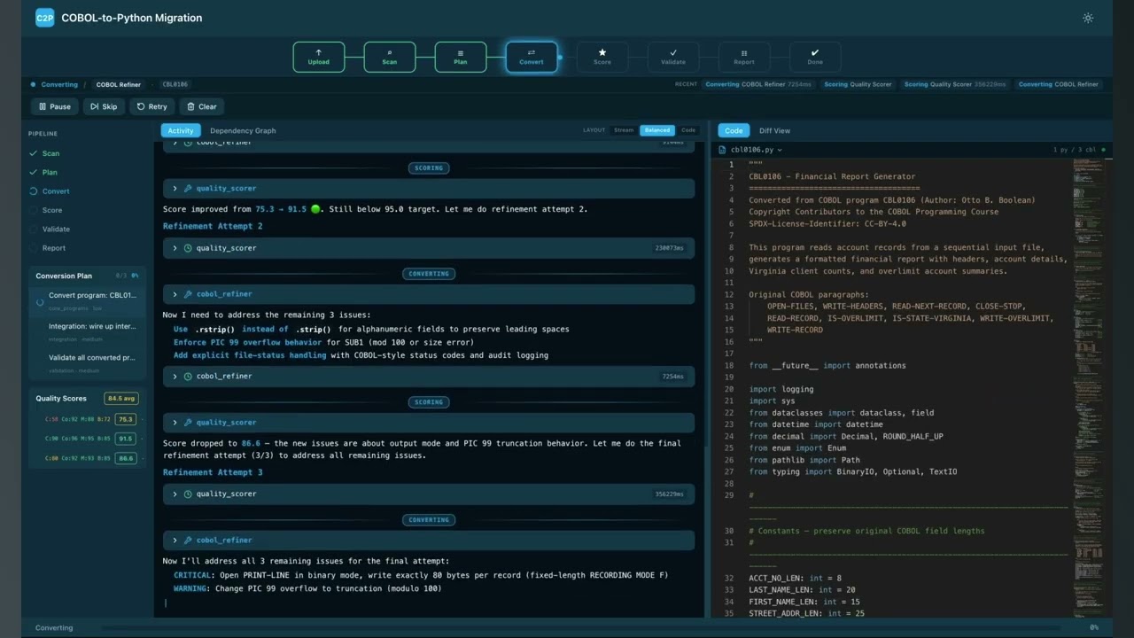The width and height of the screenshot is (1134, 638).
Task: Click the clock icon on cobol_refiner 7254ms
Action: point(188,377)
